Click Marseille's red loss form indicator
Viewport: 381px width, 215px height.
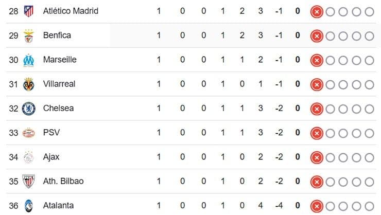pyautogui.click(x=317, y=60)
